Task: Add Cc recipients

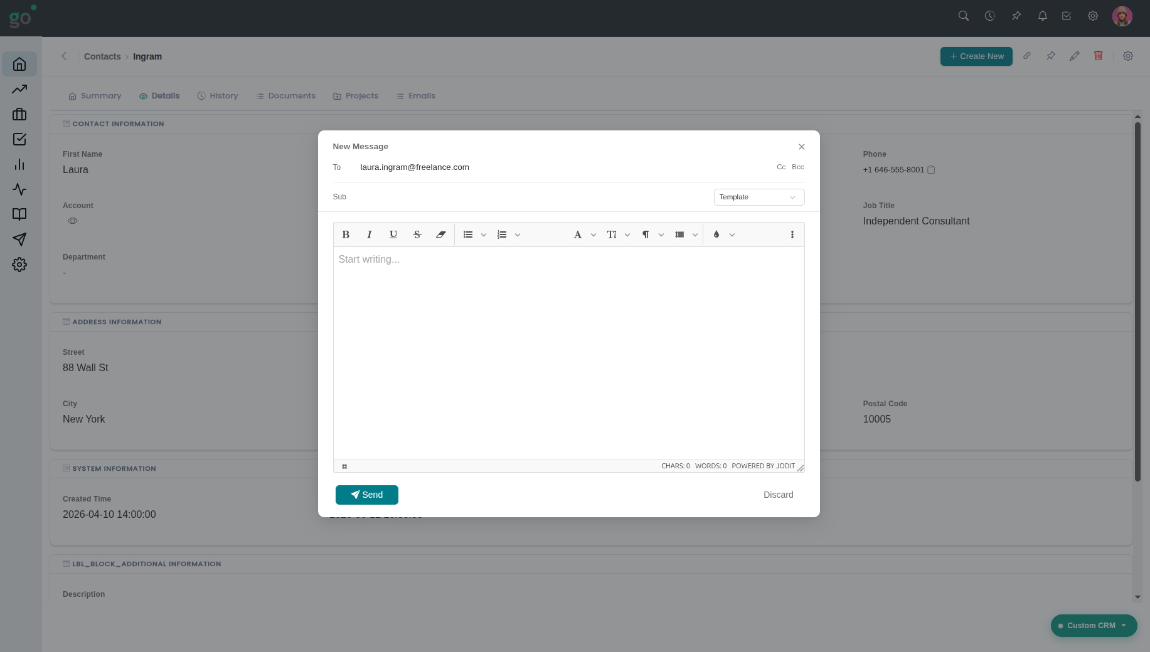Action: [x=781, y=167]
